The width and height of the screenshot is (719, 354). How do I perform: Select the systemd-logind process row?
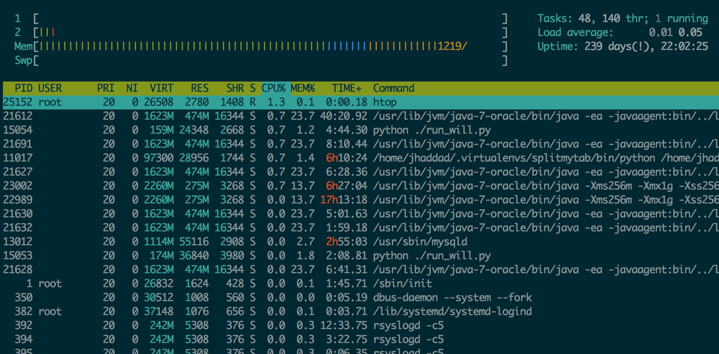[452, 311]
